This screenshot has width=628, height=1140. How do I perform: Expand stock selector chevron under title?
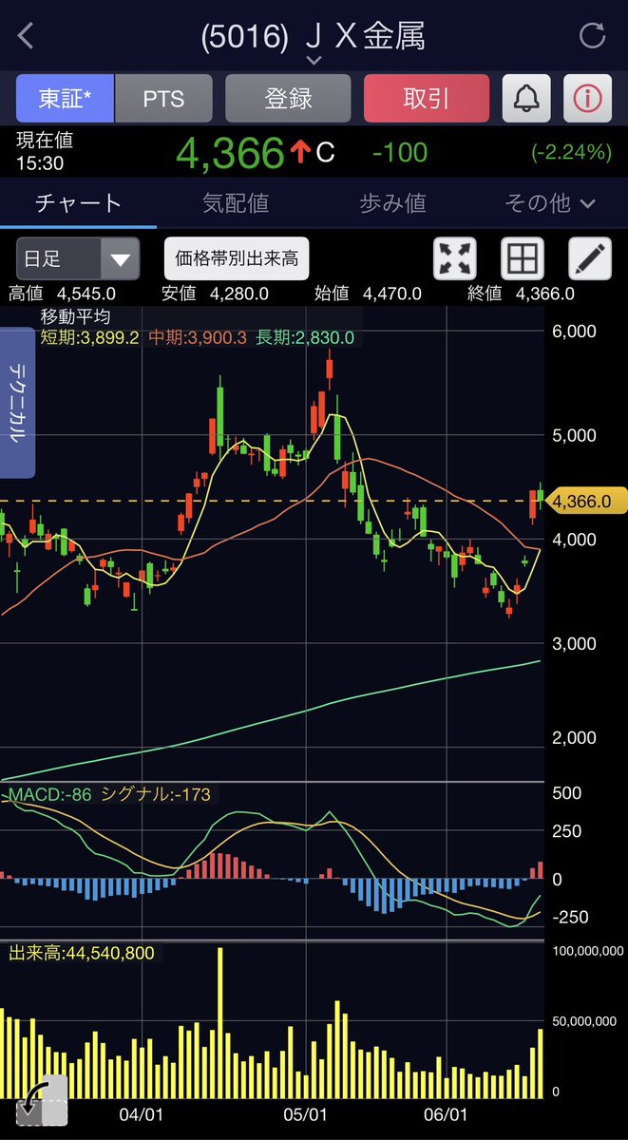(314, 60)
